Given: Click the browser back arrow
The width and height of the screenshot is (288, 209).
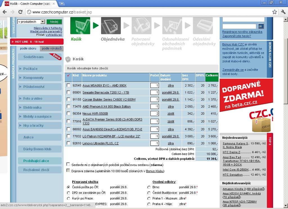Looking at the screenshot, I should pyautogui.click(x=4, y=12).
